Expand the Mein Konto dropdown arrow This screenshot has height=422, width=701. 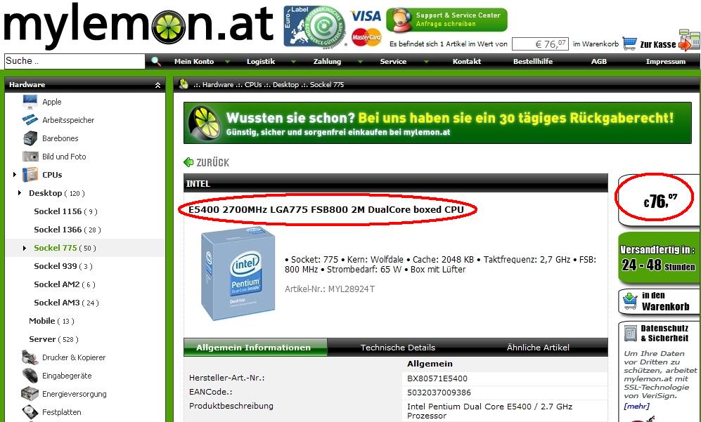pos(227,62)
